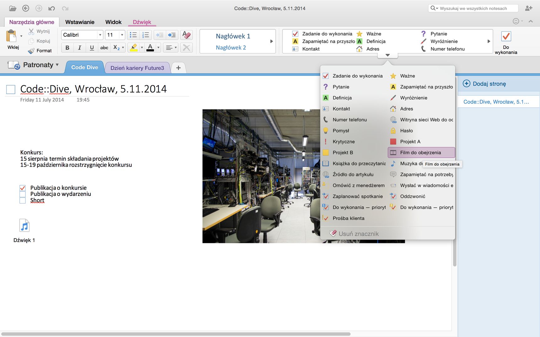Add new section with plus tab
The image size is (540, 337).
[178, 68]
